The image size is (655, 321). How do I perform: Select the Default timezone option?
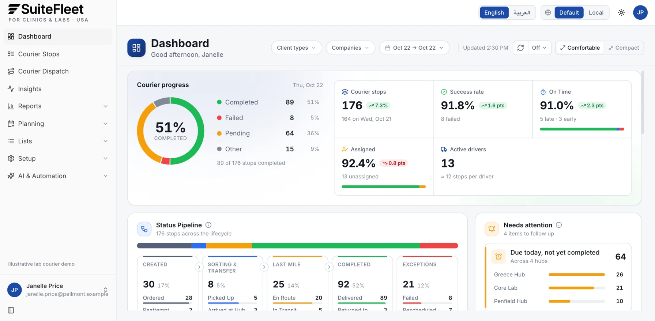click(x=569, y=13)
